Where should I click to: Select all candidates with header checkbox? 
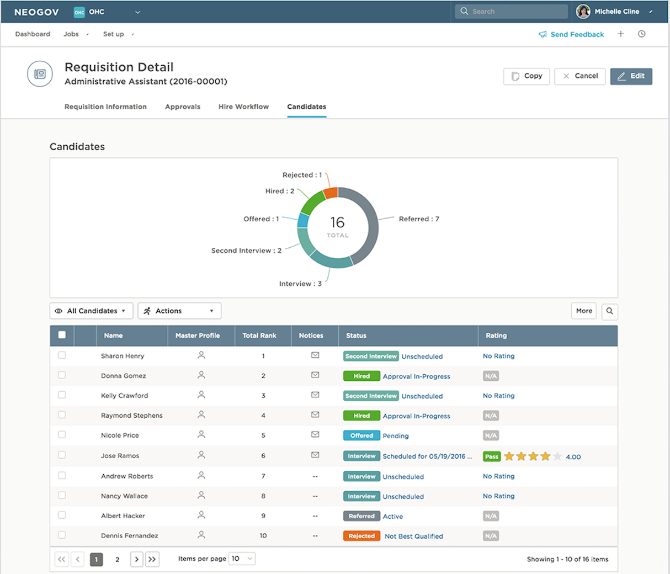pos(62,335)
